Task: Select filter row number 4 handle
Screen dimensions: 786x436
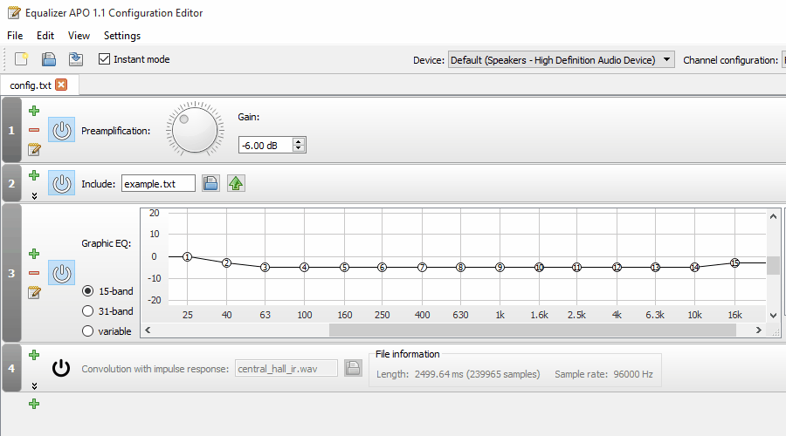Action: coord(11,368)
